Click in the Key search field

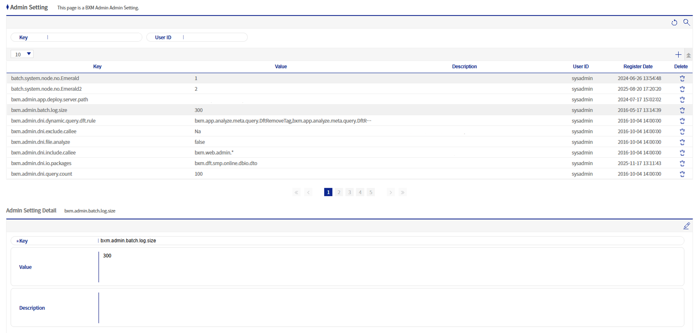point(94,38)
